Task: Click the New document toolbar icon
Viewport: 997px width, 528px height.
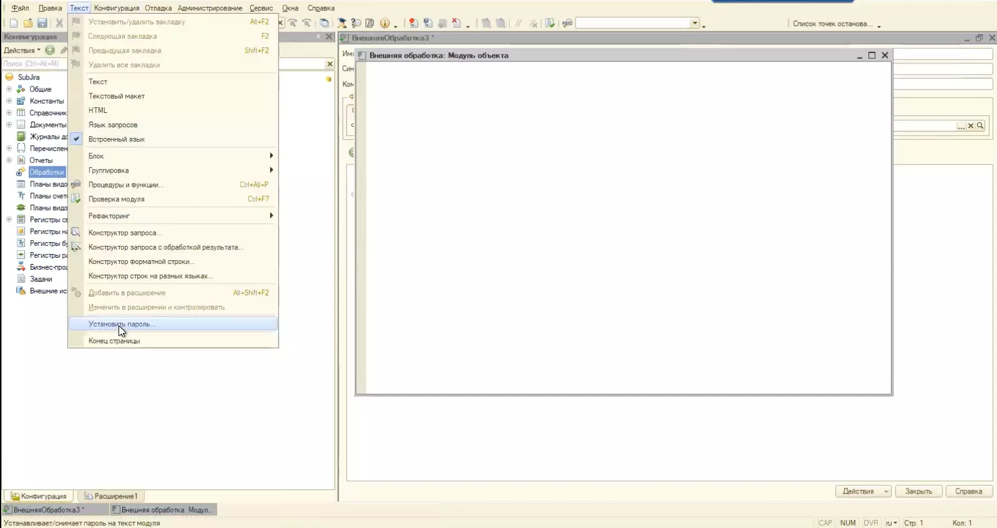Action: pos(14,23)
